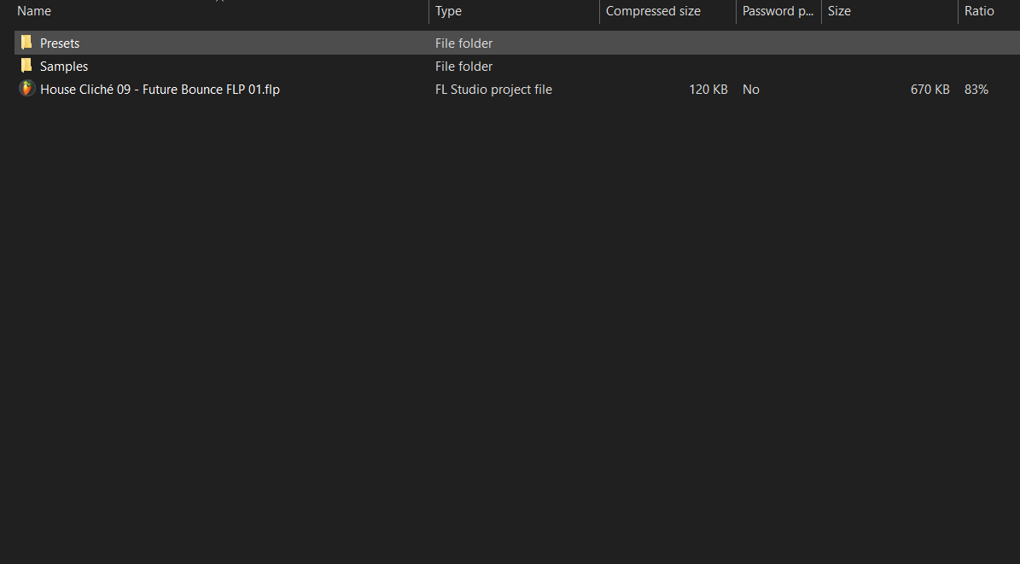This screenshot has width=1020, height=564.
Task: Click the 83% ratio value
Action: (x=976, y=90)
